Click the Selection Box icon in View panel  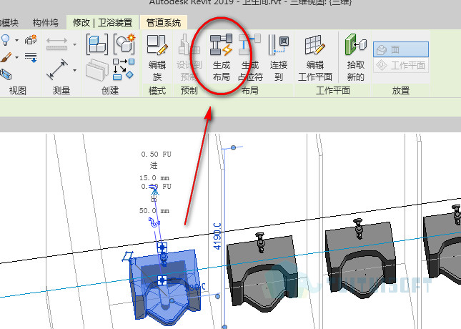(6, 74)
